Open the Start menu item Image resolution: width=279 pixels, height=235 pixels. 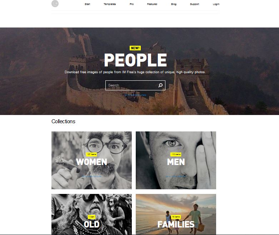tap(88, 4)
